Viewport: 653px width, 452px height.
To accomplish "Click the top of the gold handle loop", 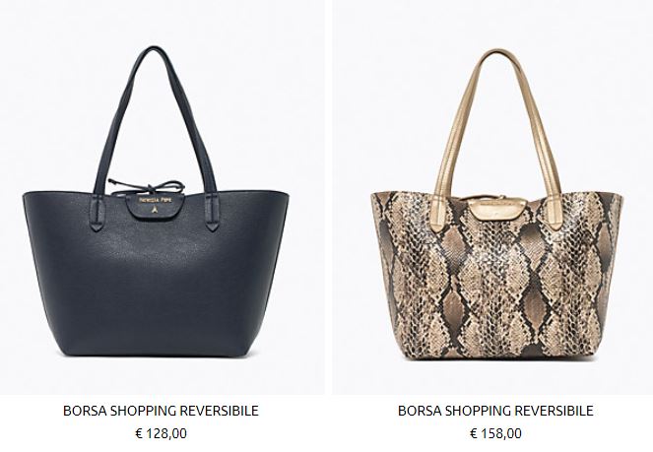I will [x=495, y=53].
